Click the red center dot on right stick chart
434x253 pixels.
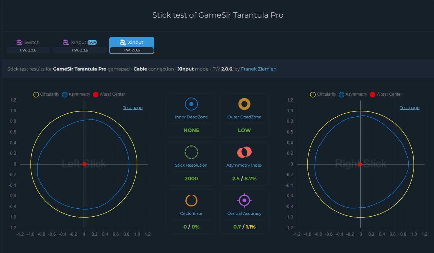point(360,164)
